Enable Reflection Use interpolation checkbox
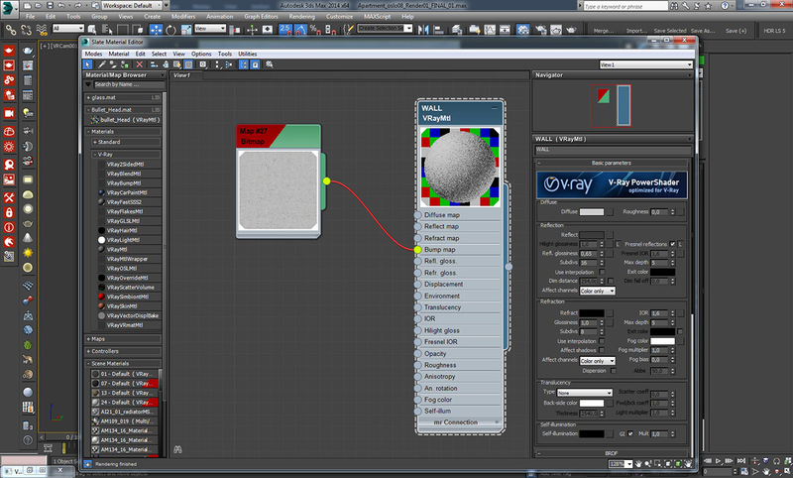 602,272
